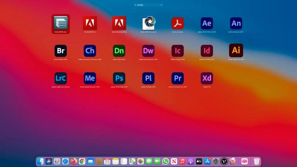Open Adobe InCopy app
Viewport: 297px width, 167px height.
coord(177,51)
